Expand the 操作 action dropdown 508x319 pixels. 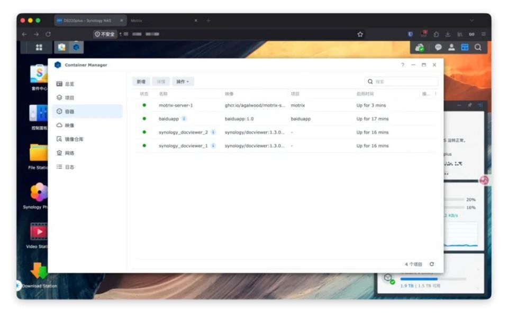point(183,81)
